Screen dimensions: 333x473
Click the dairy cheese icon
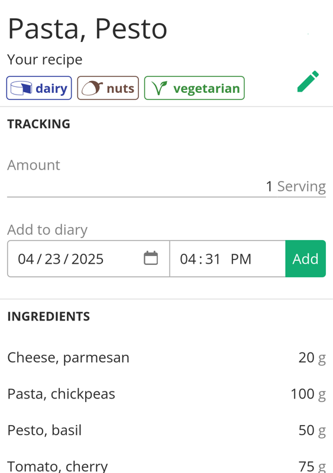(21, 88)
